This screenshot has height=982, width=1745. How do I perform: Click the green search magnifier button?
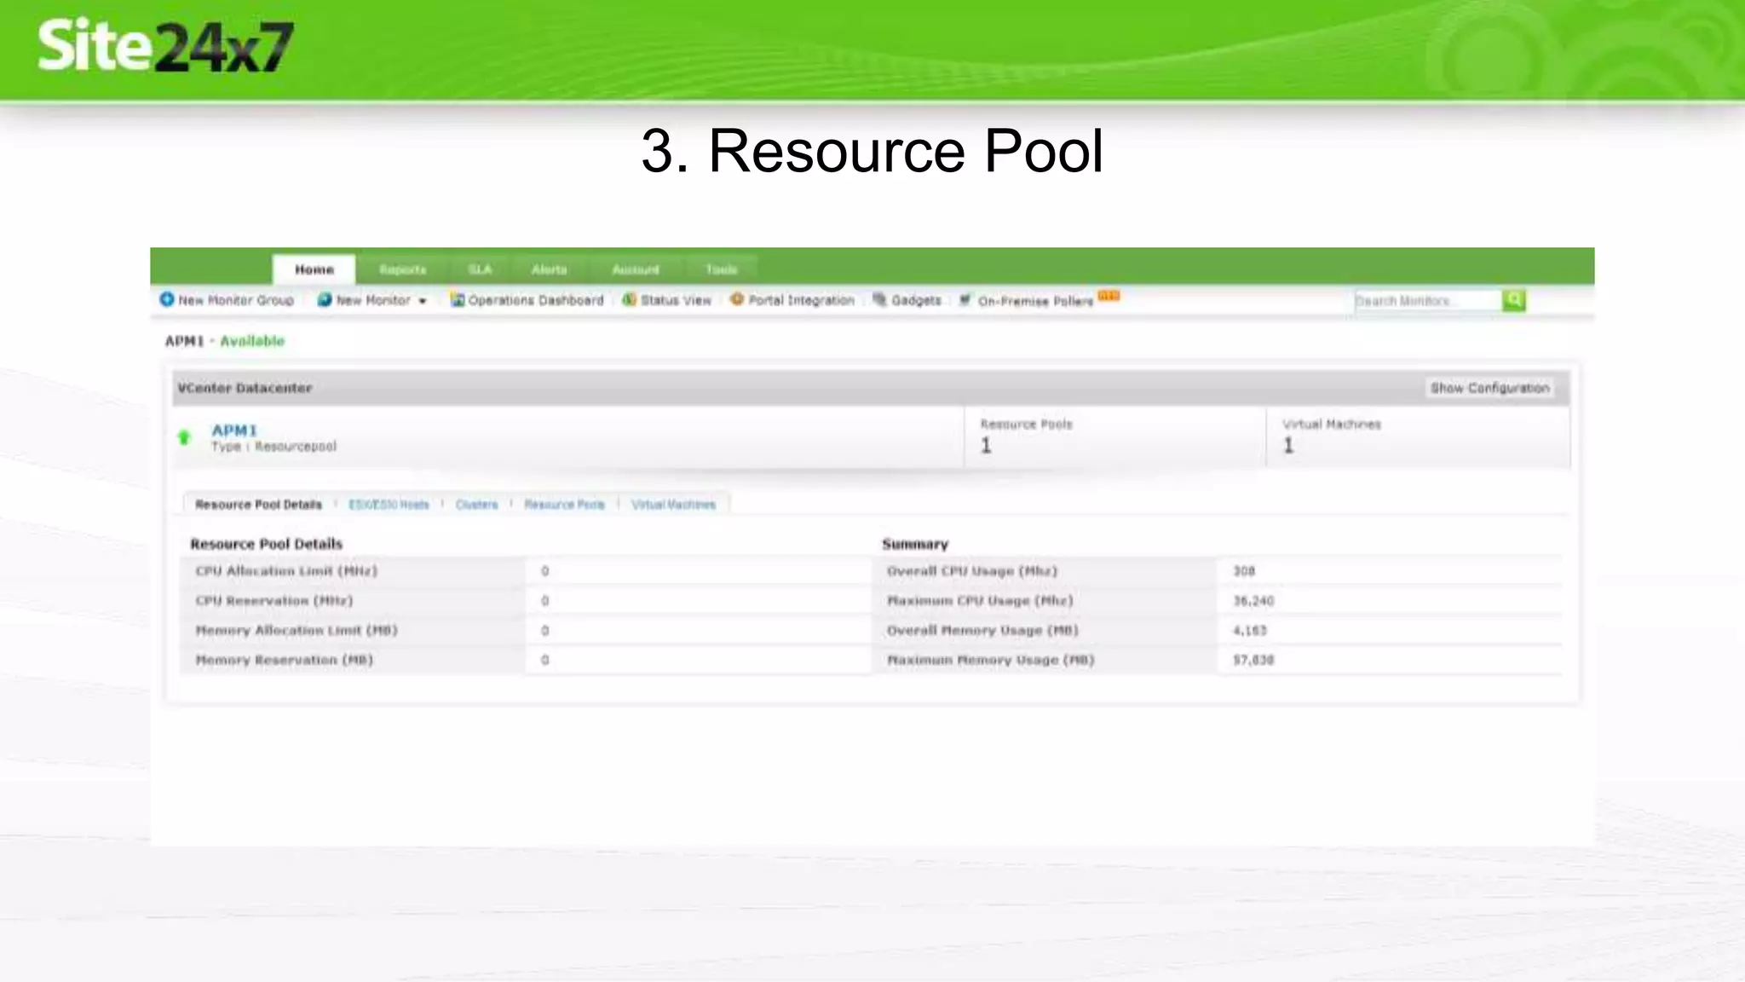(1514, 300)
